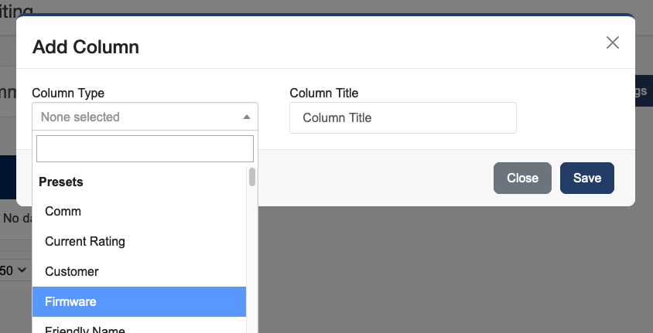Click the dropdown search filter field
The image size is (653, 333).
point(145,148)
